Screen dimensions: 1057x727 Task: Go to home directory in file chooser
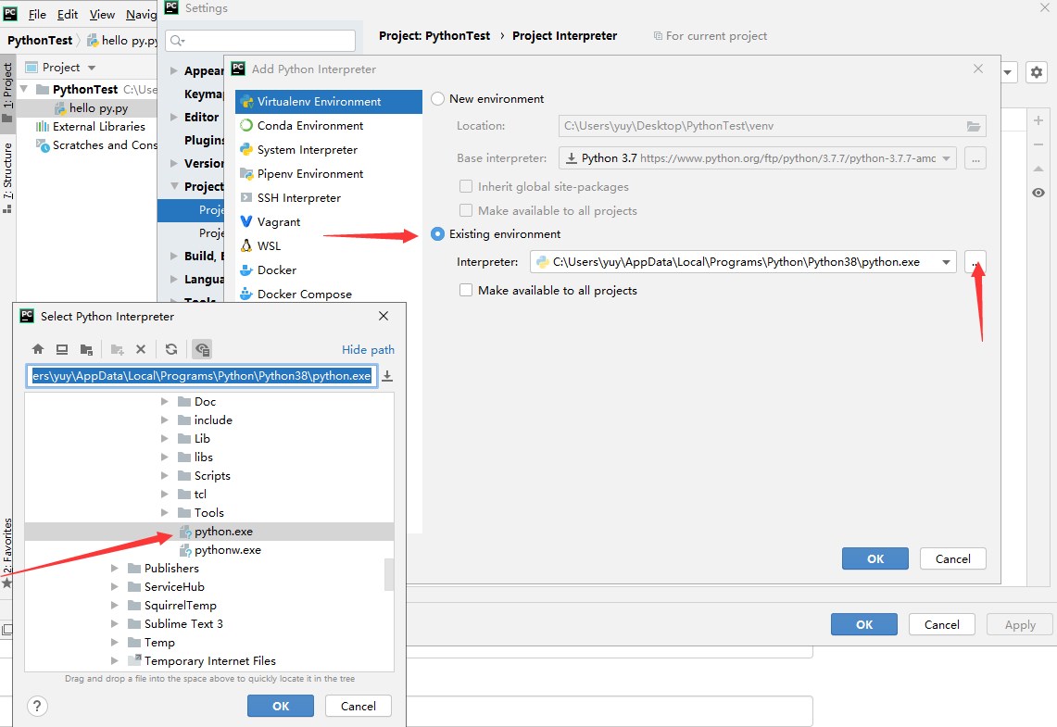click(x=38, y=349)
